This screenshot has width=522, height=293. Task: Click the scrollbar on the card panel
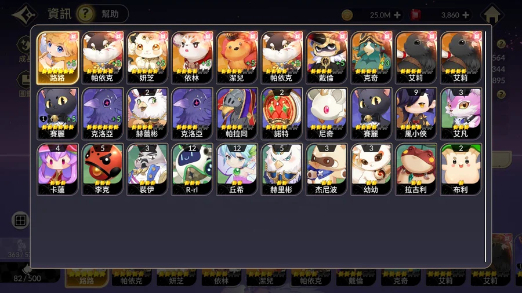point(485,146)
